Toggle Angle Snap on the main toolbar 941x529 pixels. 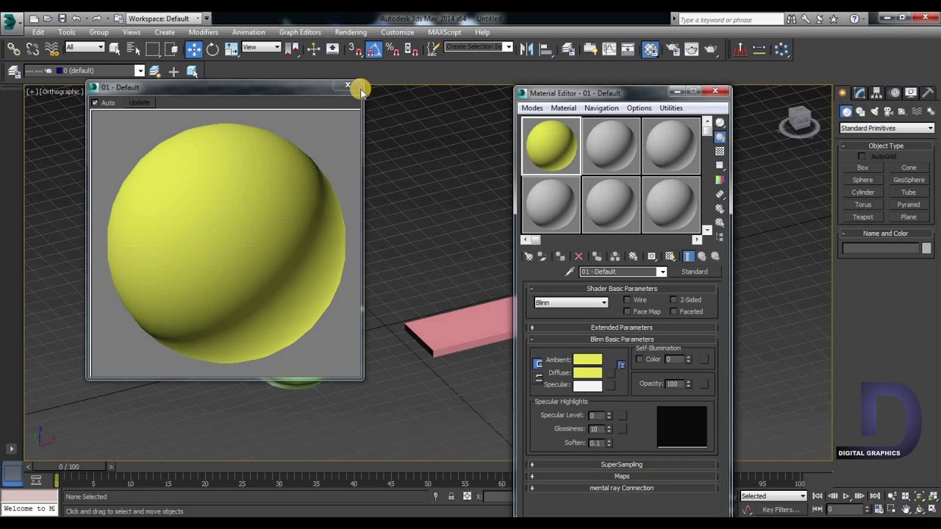[x=373, y=48]
